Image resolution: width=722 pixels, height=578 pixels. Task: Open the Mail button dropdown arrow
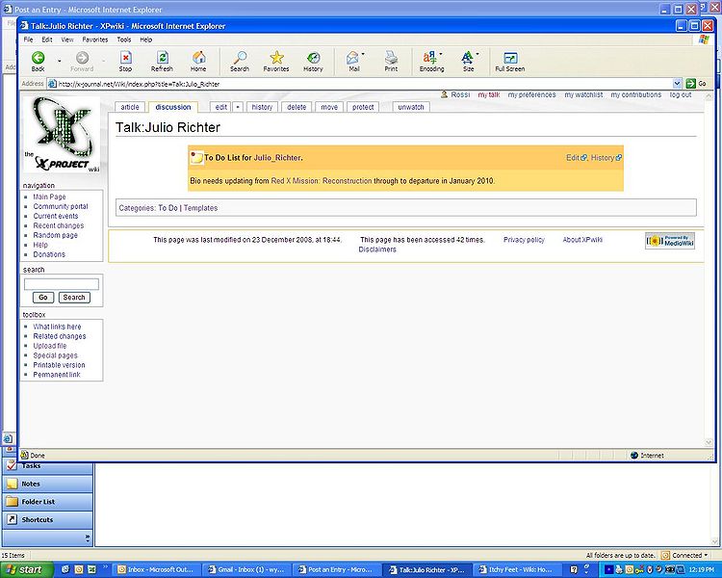pyautogui.click(x=363, y=54)
